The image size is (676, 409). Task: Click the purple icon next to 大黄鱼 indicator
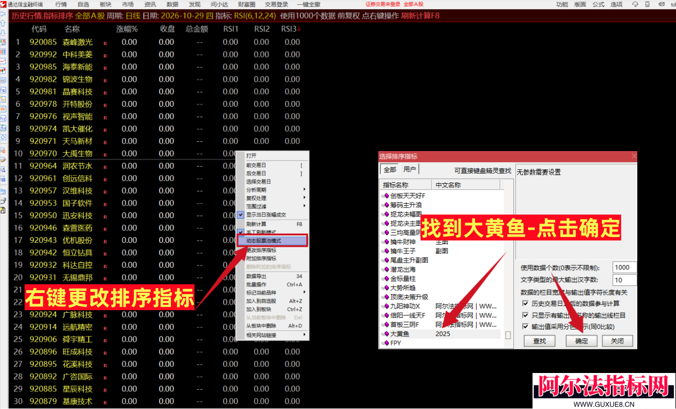tap(385, 334)
